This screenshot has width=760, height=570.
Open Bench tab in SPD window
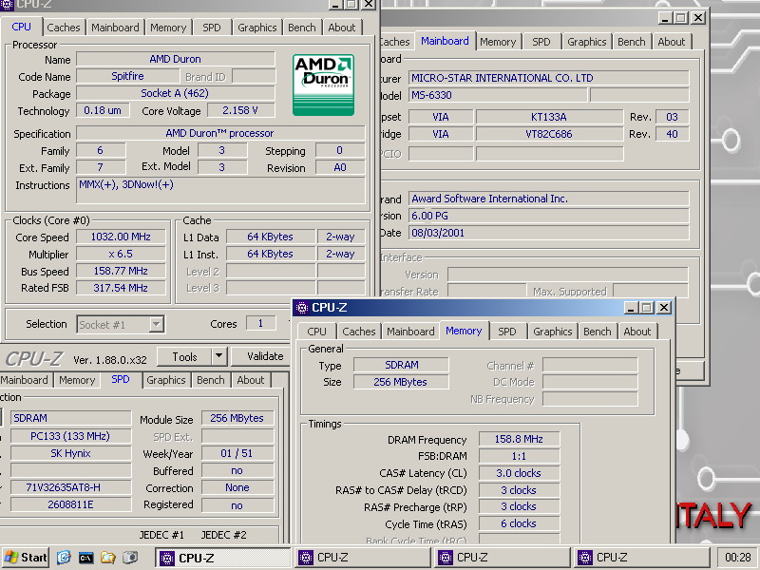click(x=210, y=380)
